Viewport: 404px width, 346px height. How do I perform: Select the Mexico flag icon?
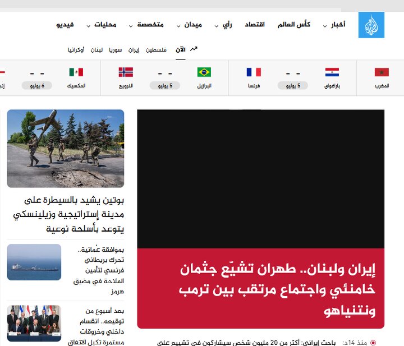[x=76, y=72]
